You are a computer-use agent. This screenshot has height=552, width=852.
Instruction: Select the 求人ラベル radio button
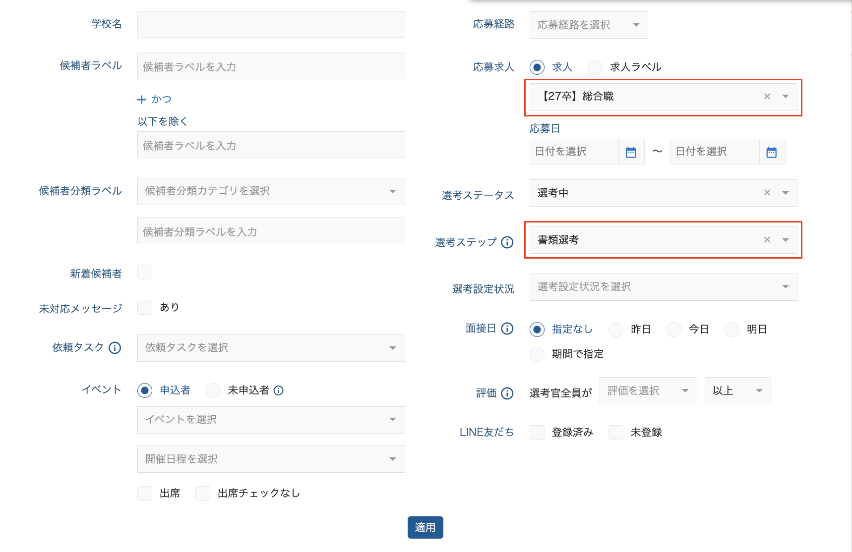click(x=595, y=67)
